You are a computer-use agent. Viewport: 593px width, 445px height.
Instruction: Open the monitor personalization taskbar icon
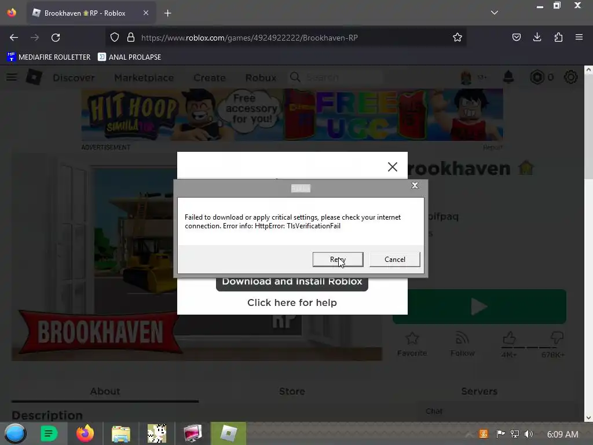pyautogui.click(x=192, y=433)
